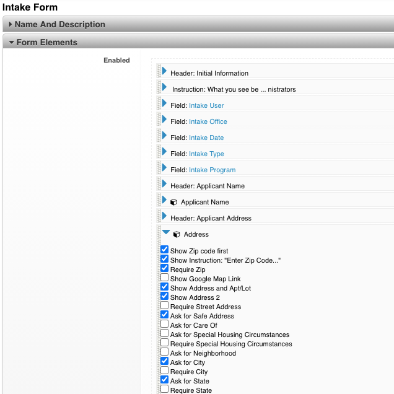
Task: Click drag handle of Header: Applicant Address
Action: (159, 217)
